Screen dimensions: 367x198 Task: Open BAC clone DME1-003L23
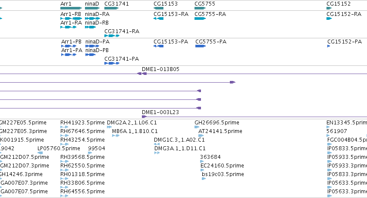pos(160,112)
